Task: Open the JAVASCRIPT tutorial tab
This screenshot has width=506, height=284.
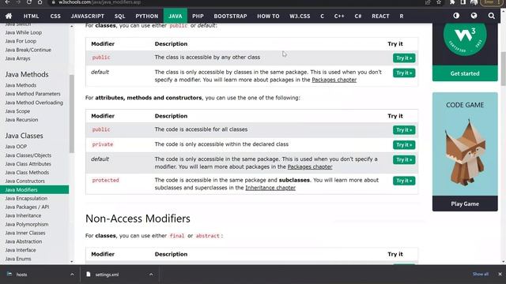Action: (88, 16)
